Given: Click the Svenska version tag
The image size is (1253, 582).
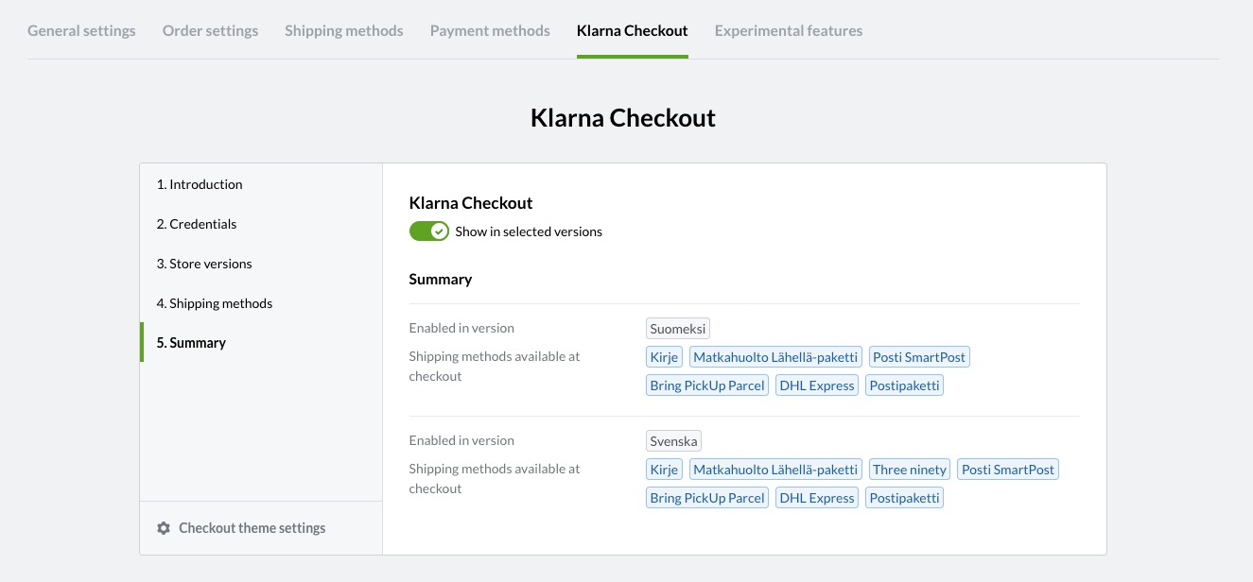Looking at the screenshot, I should pos(673,441).
